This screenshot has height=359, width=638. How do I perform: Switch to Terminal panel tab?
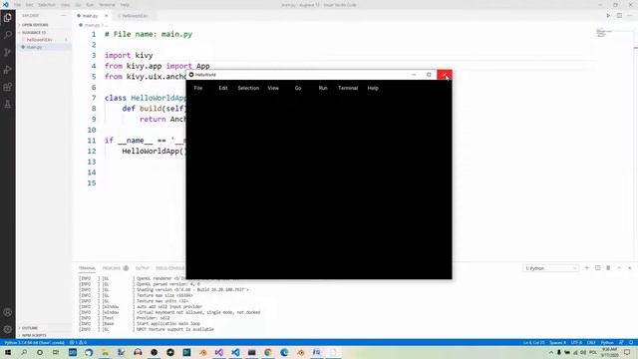(87, 268)
